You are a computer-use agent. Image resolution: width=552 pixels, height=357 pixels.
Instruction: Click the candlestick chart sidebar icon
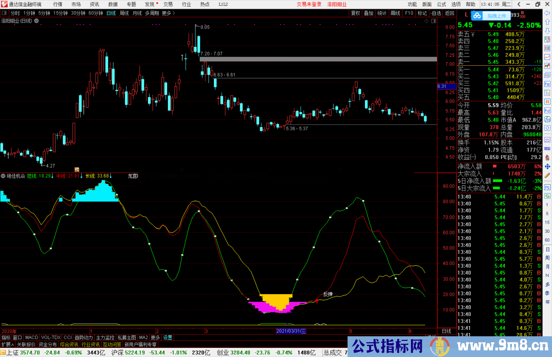547,66
